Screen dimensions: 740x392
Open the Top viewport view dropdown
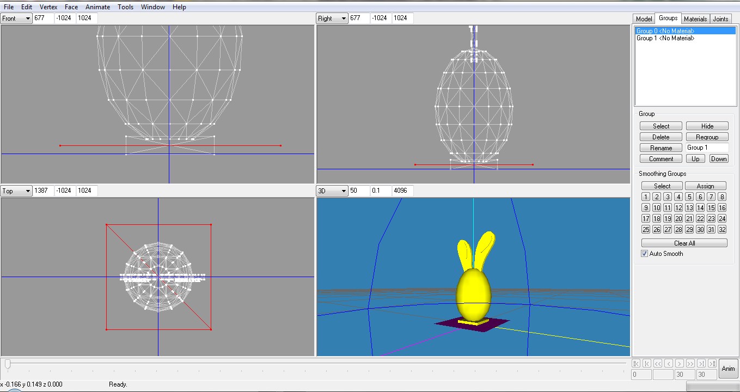pos(16,191)
